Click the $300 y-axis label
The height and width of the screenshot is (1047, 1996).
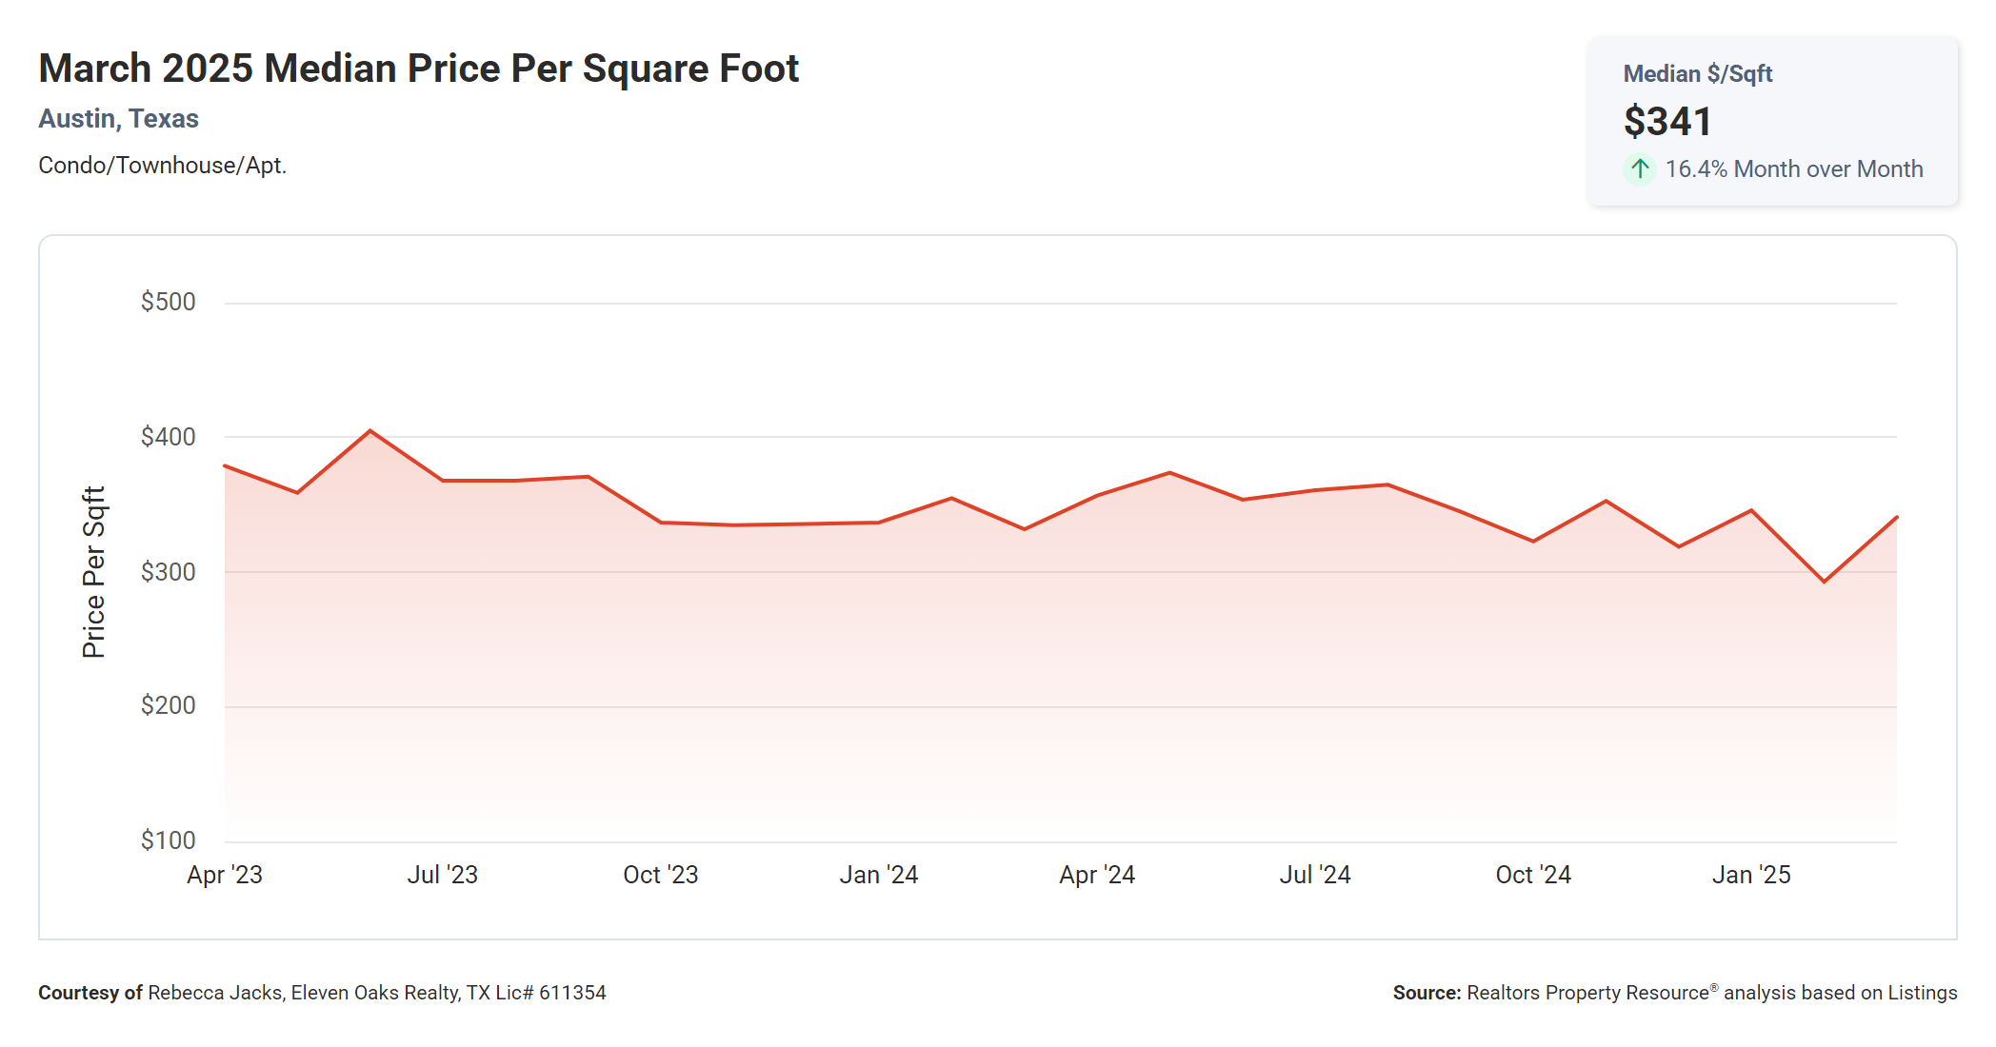coord(168,572)
